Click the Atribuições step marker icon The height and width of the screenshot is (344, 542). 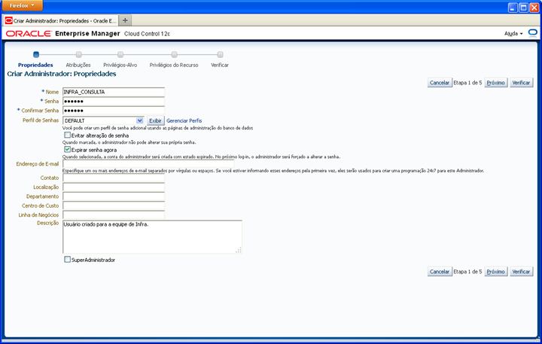79,54
